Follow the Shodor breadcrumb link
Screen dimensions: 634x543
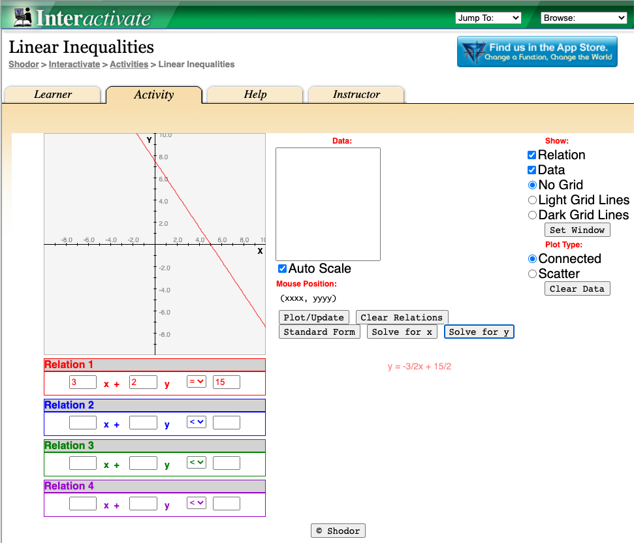pyautogui.click(x=23, y=65)
